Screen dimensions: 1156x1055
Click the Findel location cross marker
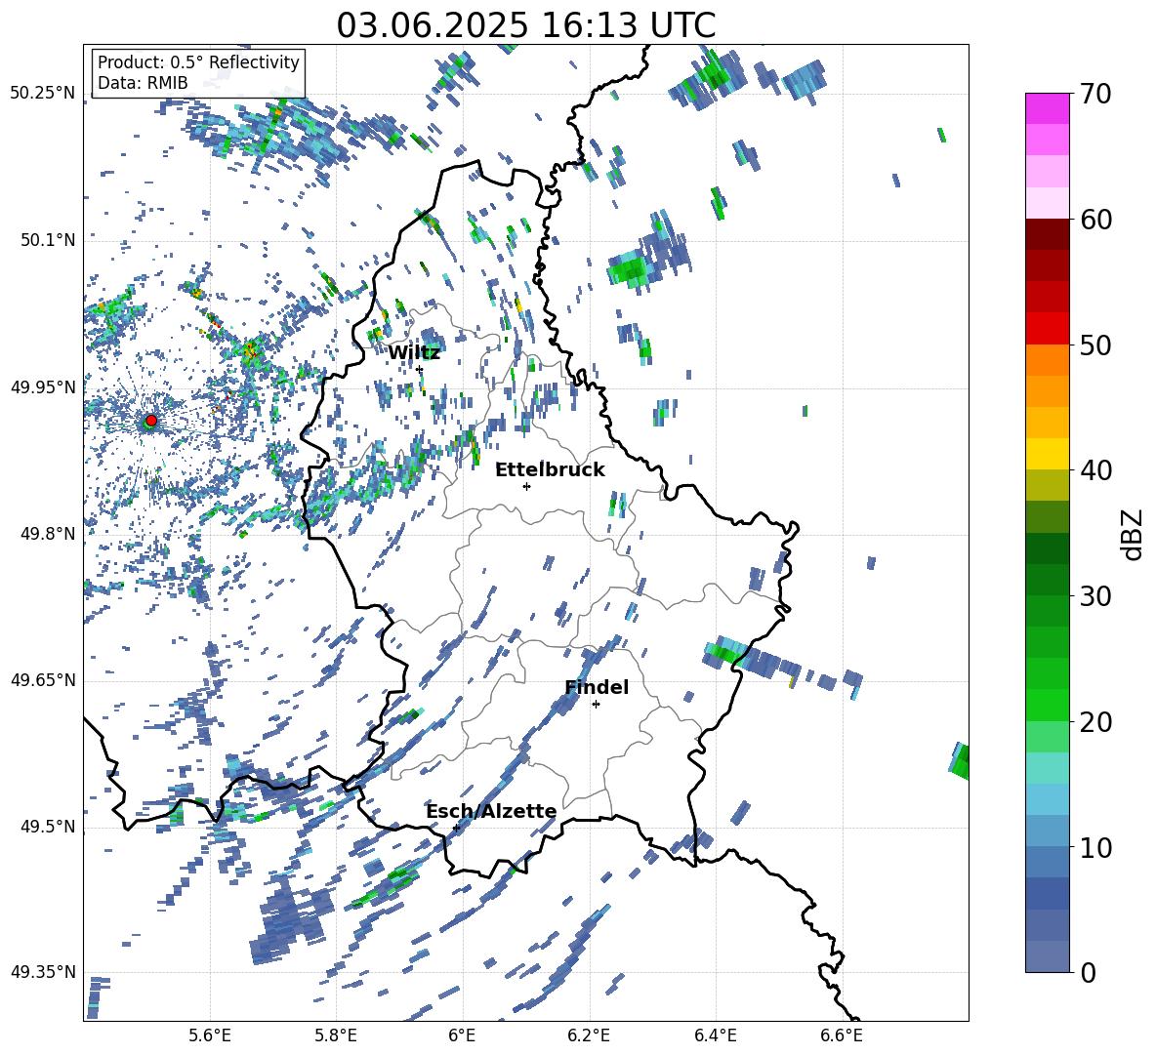[596, 705]
